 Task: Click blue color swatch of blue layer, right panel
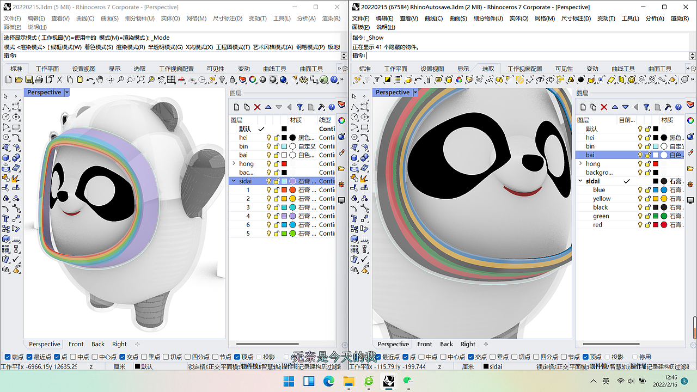(656, 190)
